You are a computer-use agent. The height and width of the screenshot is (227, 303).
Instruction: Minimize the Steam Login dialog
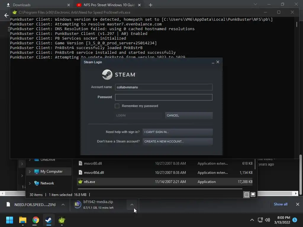(213, 62)
